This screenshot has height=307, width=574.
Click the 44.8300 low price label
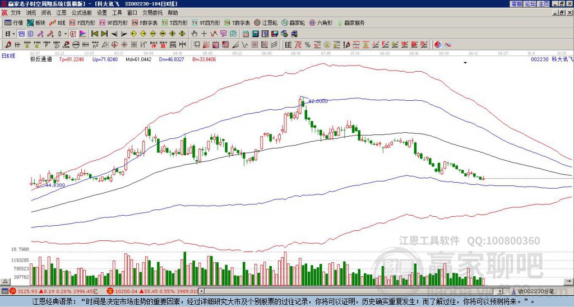[55, 185]
